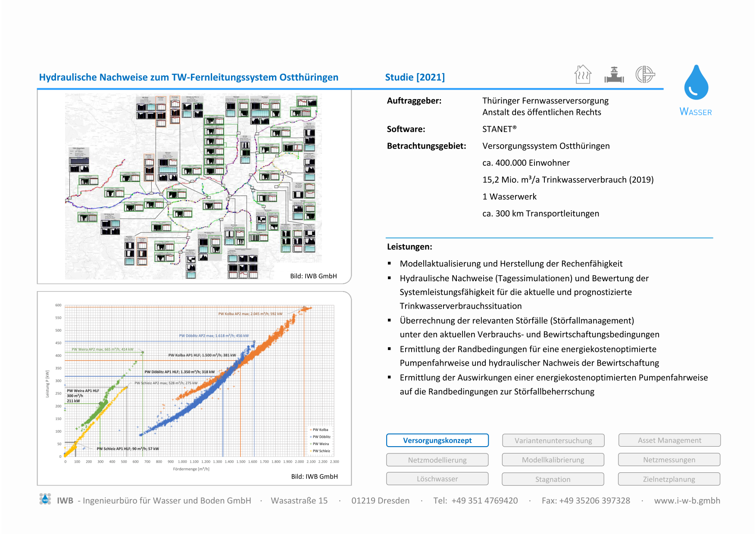Click the blue water drop icon

coord(696,83)
